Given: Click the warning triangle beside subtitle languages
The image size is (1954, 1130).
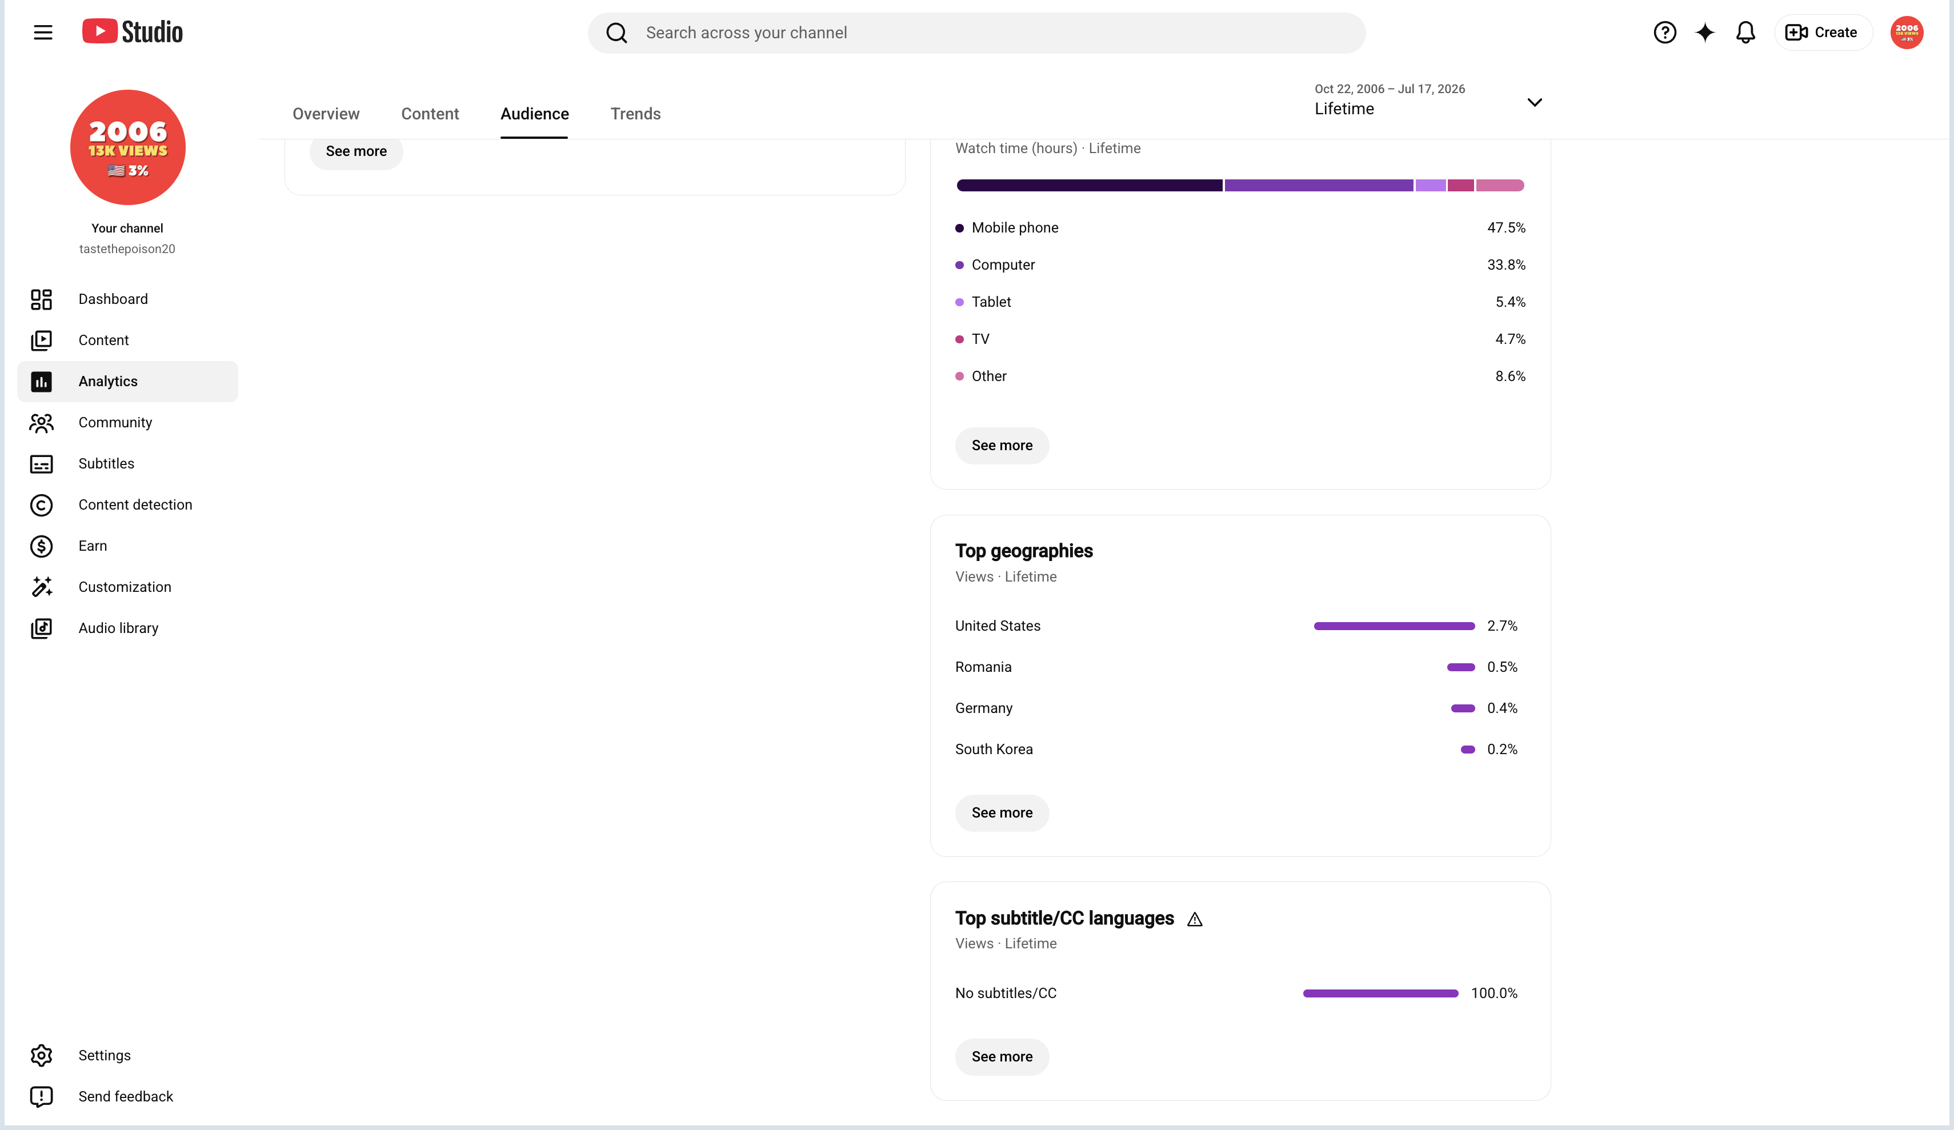Looking at the screenshot, I should pos(1195,919).
